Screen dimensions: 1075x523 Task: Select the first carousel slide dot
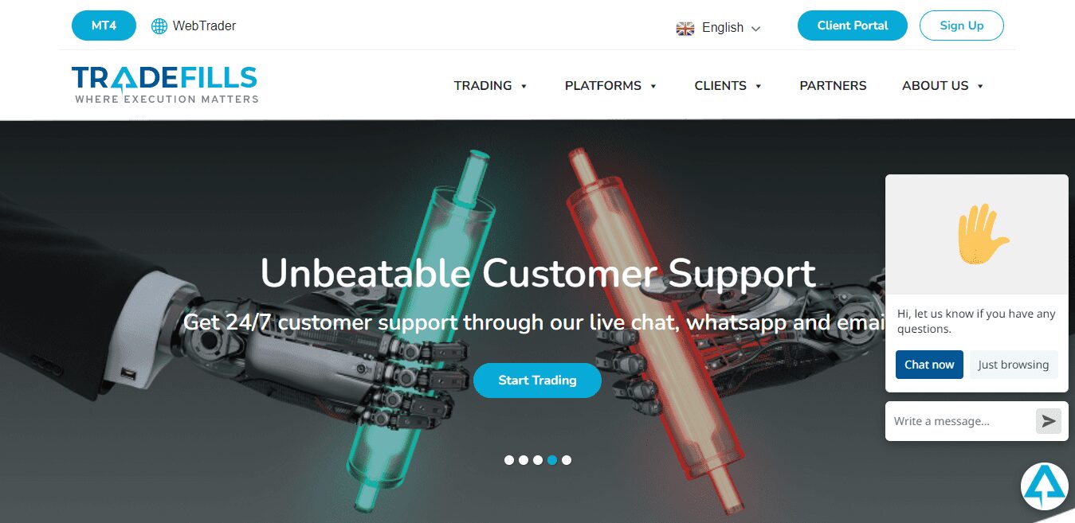click(509, 460)
